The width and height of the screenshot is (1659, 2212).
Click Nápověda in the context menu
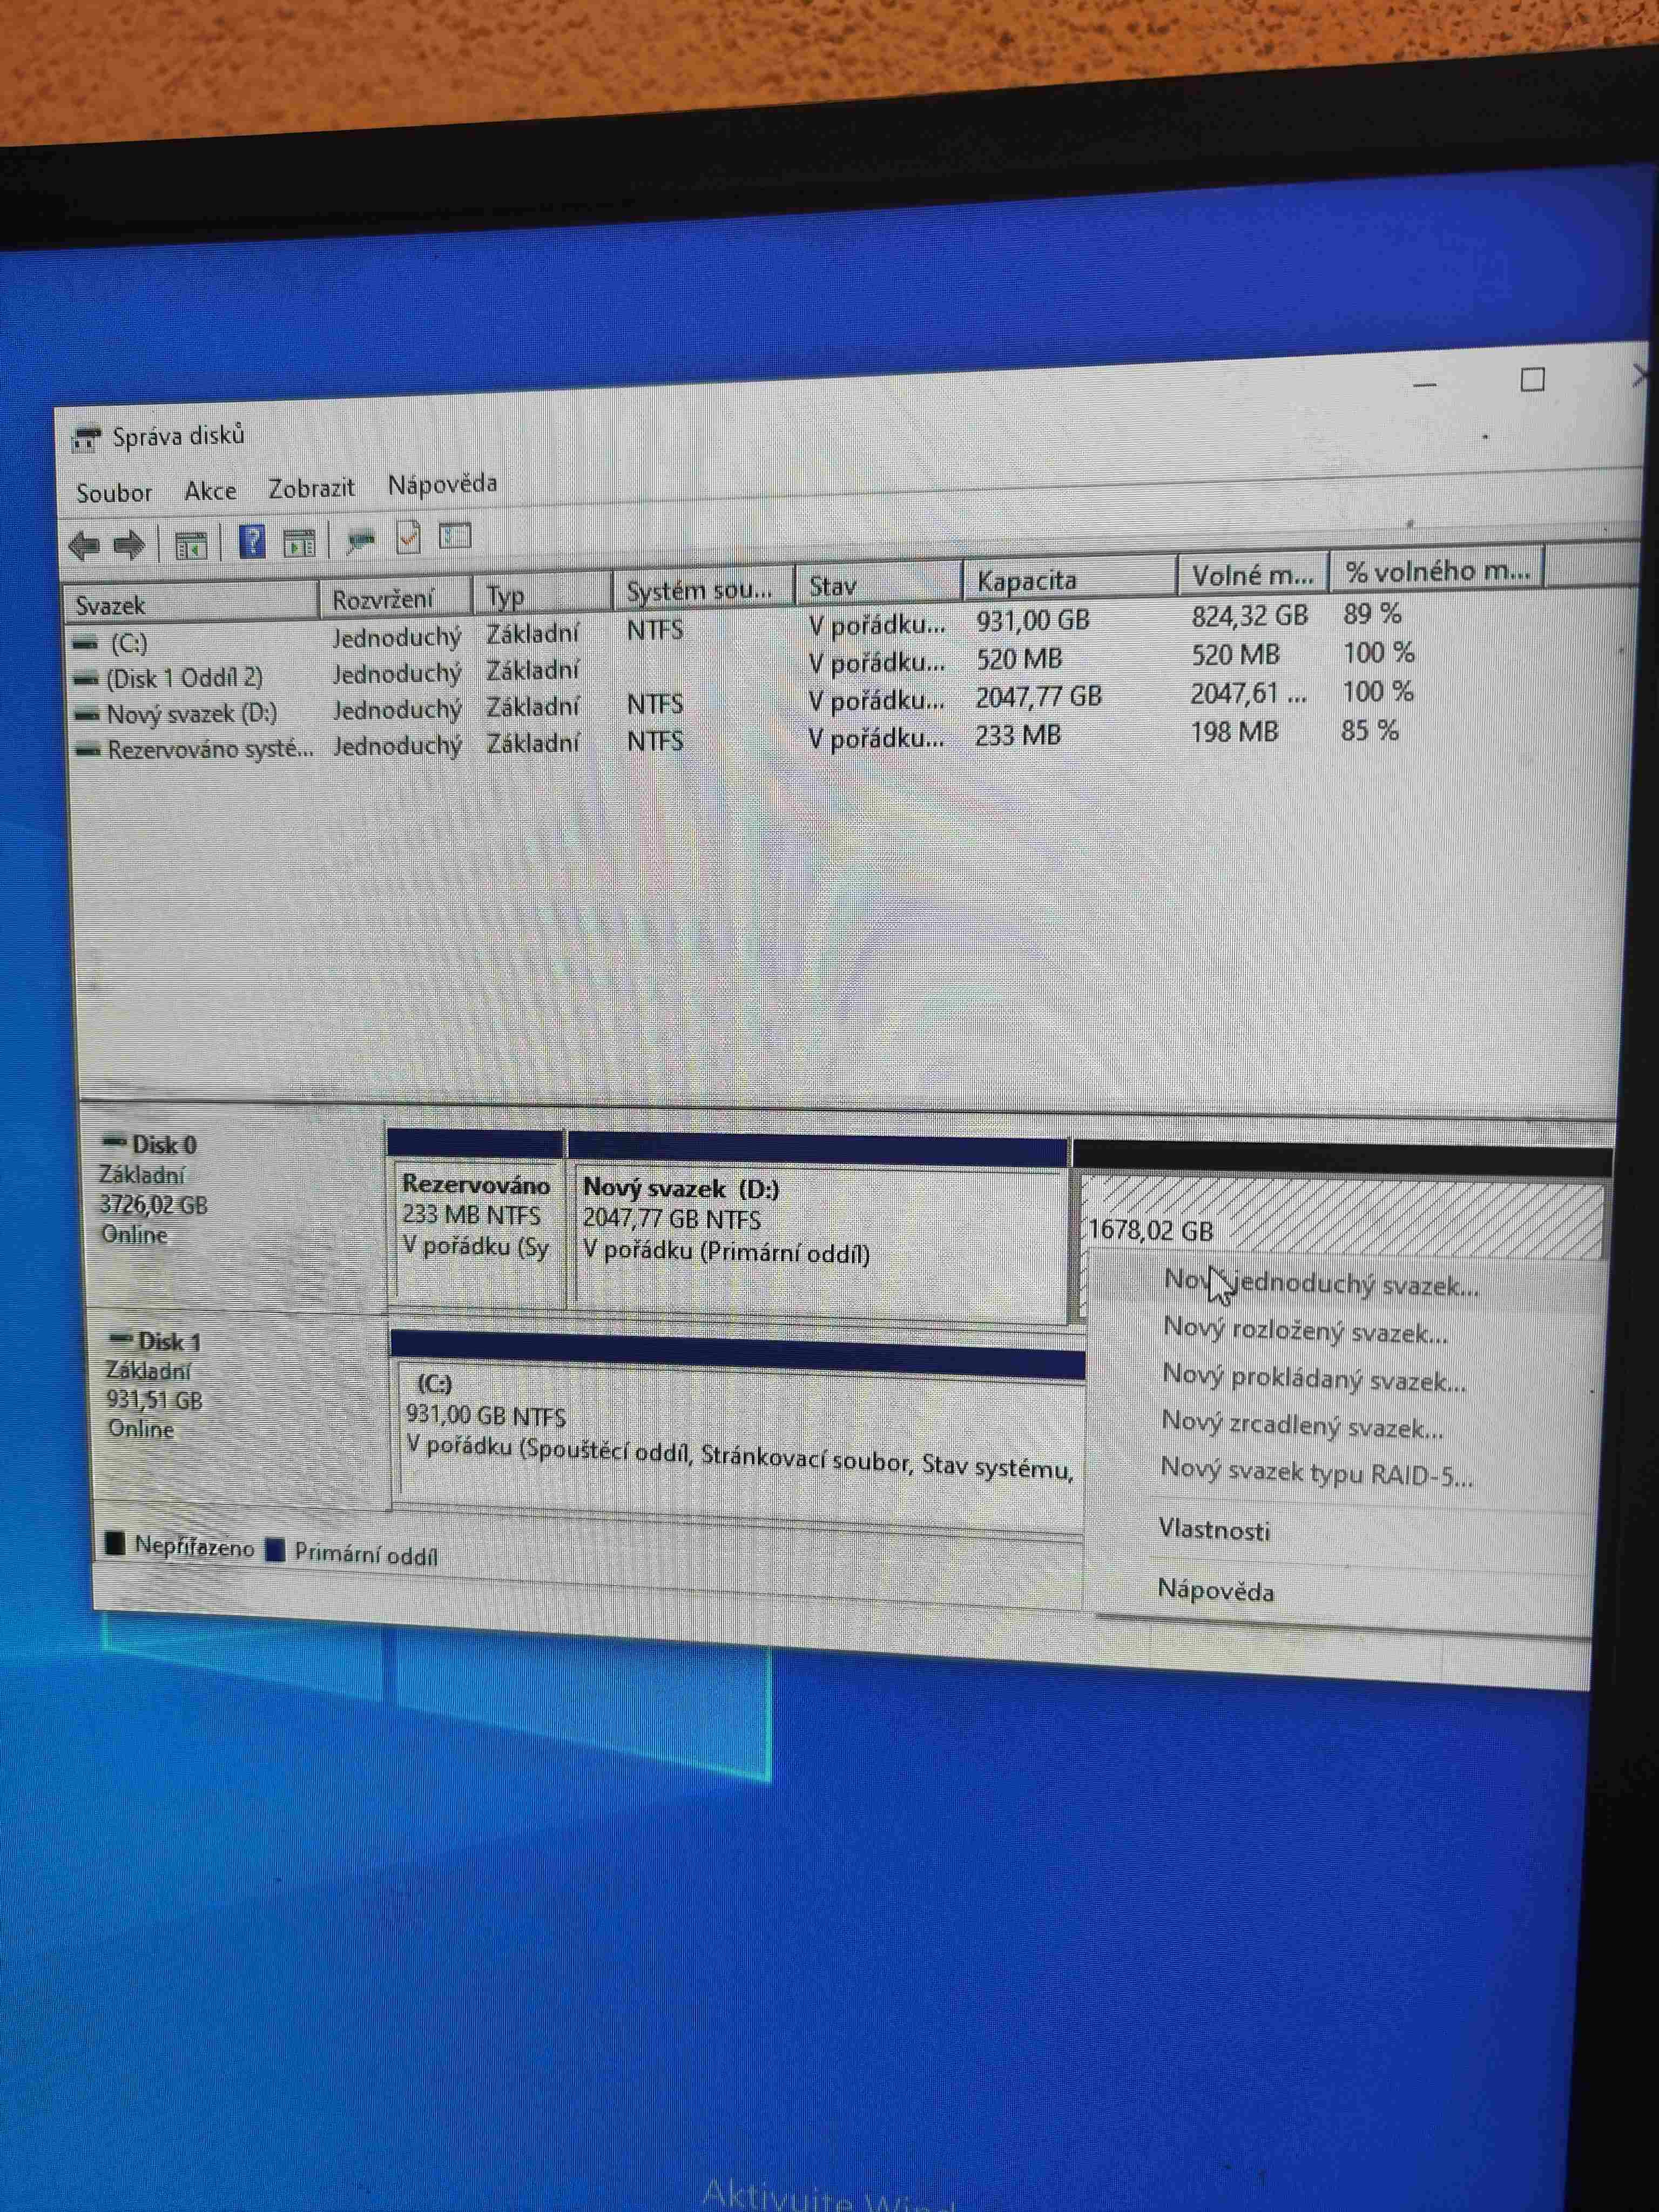(x=1215, y=1590)
